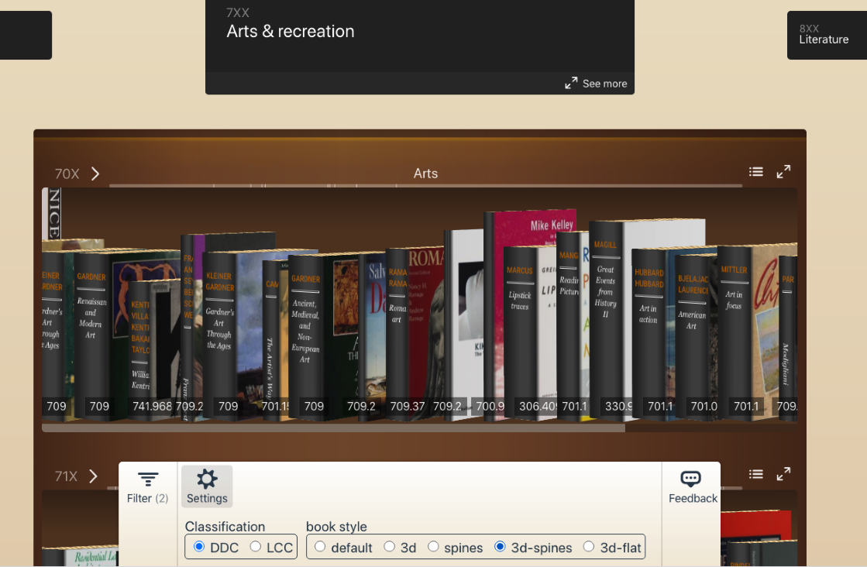Image resolution: width=867 pixels, height=567 pixels.
Task: Select the LCC classification radio button
Action: point(256,547)
